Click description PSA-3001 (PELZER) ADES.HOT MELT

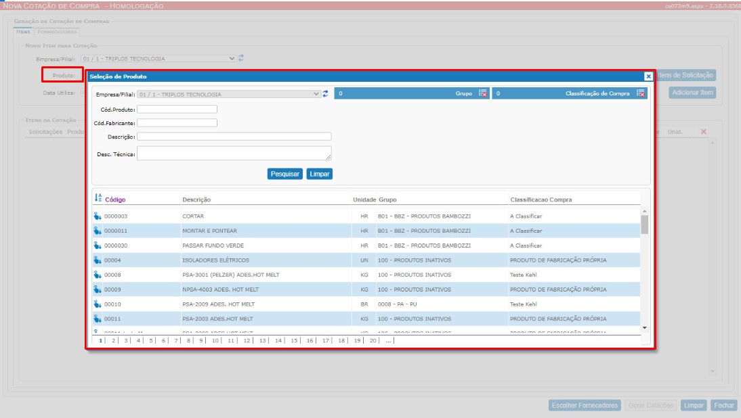[230, 275]
